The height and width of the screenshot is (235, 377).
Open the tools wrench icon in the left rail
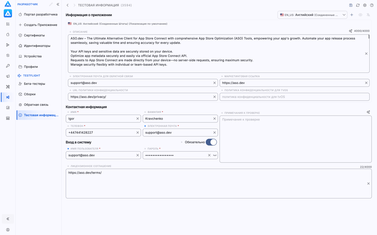click(x=8, y=87)
